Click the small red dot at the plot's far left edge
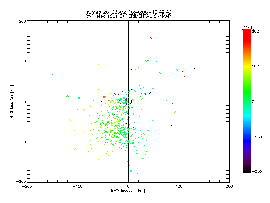This screenshot has width=270, height=203. (30, 52)
